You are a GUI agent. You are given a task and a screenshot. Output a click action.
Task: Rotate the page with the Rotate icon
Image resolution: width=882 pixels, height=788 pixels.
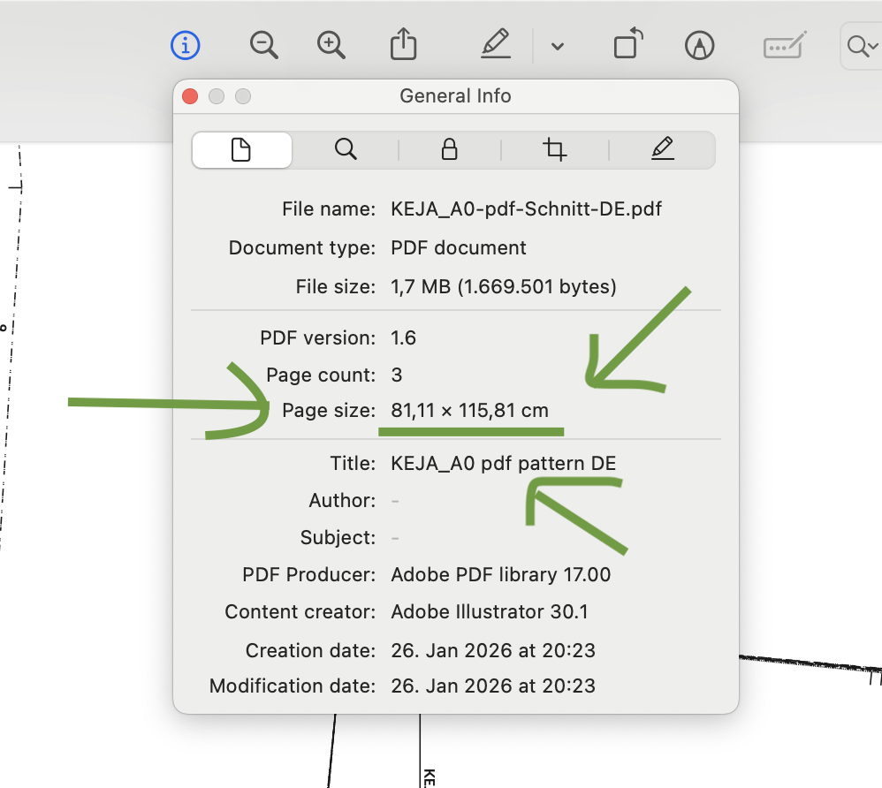point(627,45)
